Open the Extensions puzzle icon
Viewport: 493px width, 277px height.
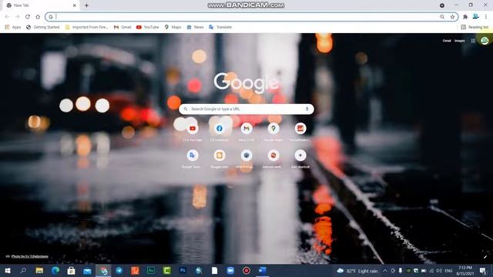465,17
